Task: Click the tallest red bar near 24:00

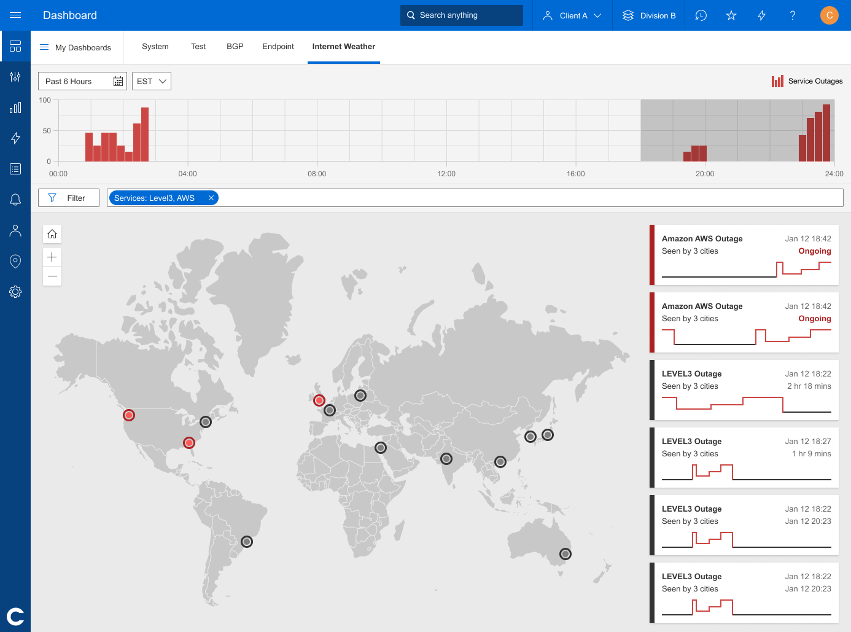Action: tap(826, 133)
